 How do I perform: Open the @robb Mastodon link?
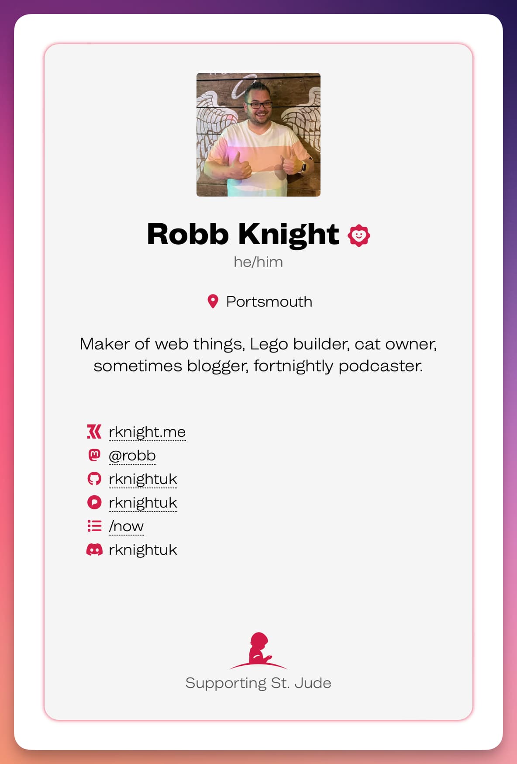132,455
